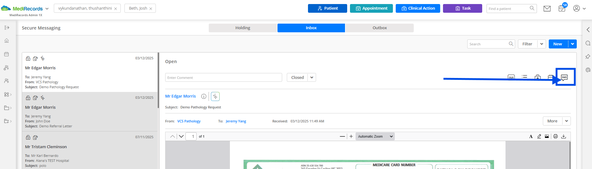Expand the left sidebar navigation menu
The image size is (592, 169).
click(7, 28)
